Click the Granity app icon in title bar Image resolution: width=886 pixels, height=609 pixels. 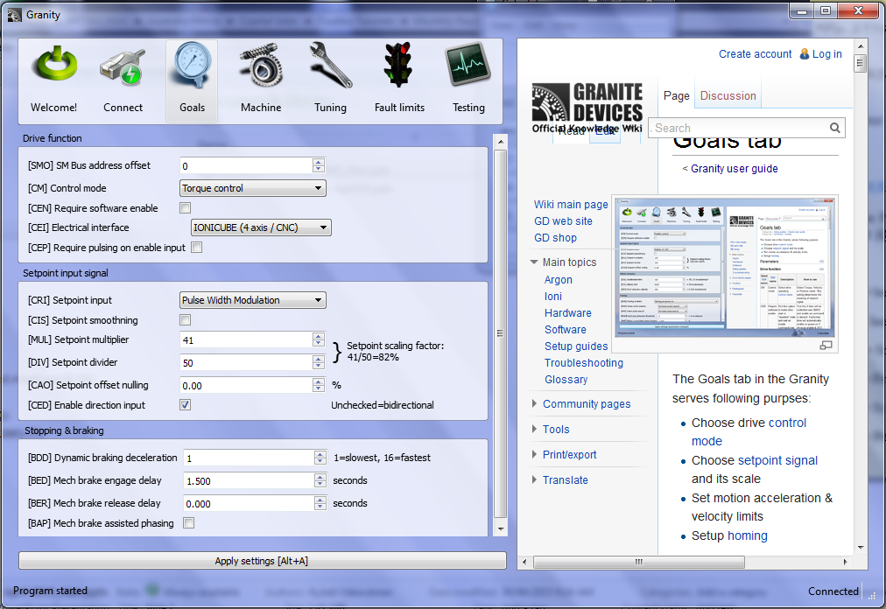tap(15, 15)
